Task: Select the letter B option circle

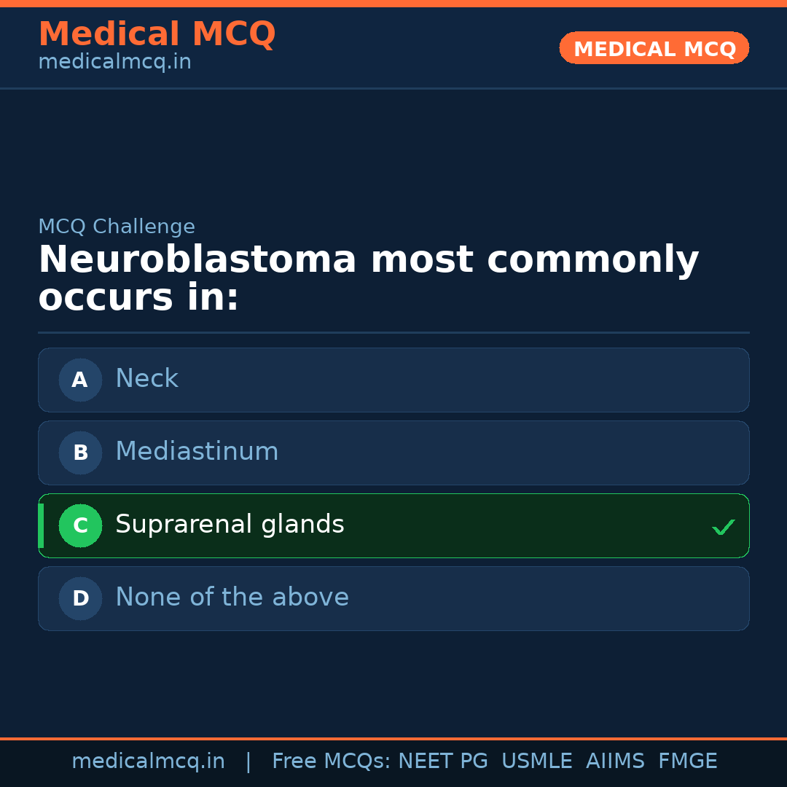Action: click(x=80, y=453)
